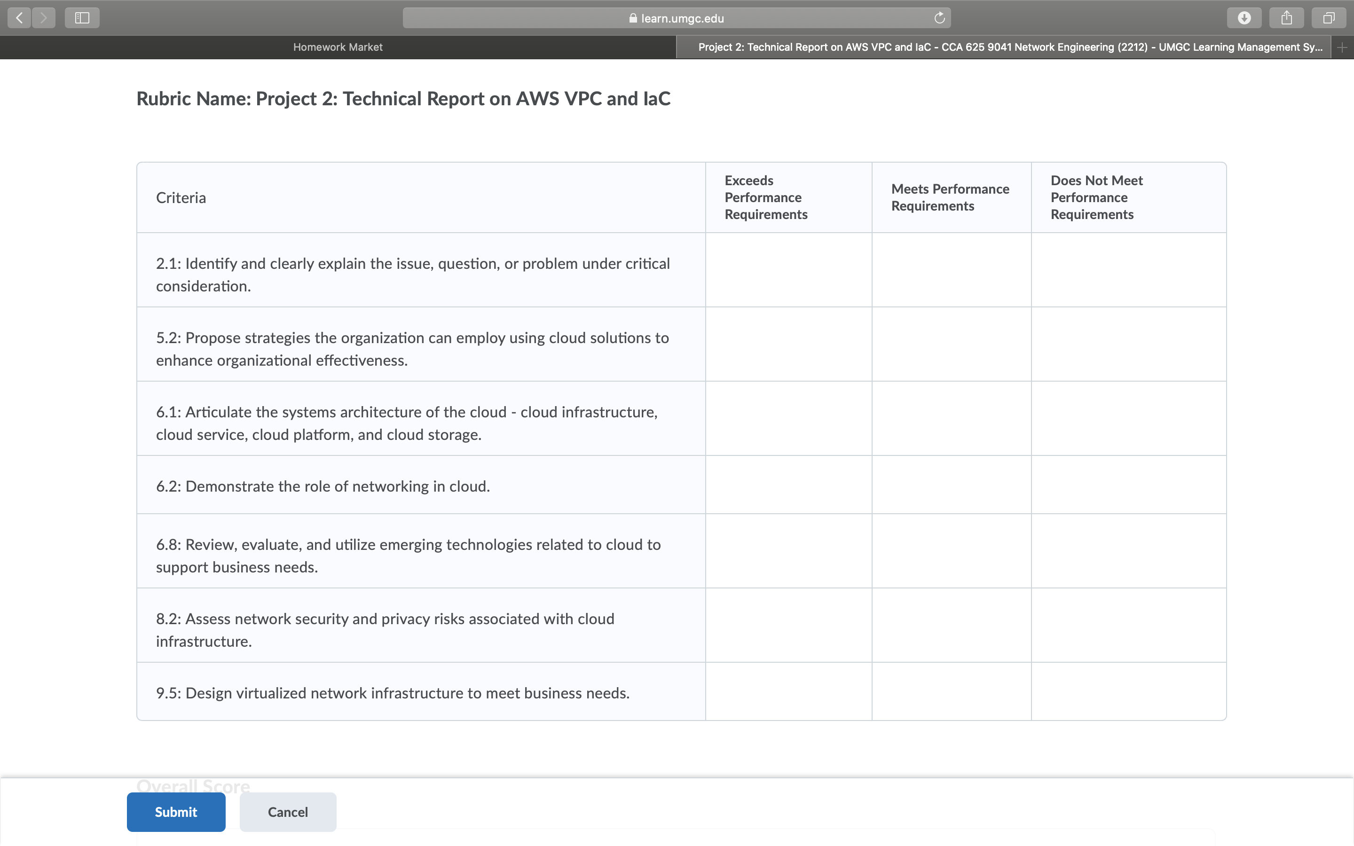Click criterion 9.5 Design virtualized network infrastructure
This screenshot has height=846, width=1354.
[393, 693]
